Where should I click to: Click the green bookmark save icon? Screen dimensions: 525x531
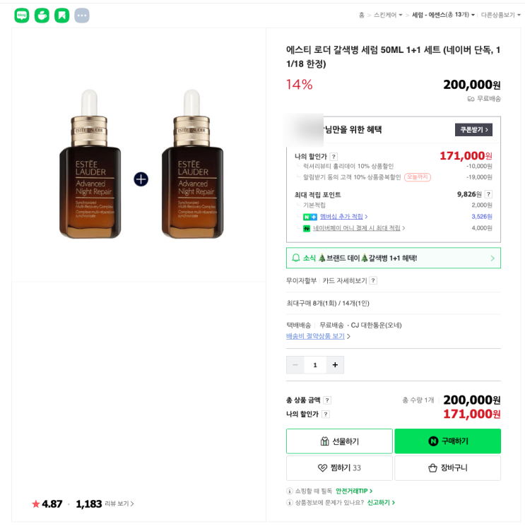(62, 16)
